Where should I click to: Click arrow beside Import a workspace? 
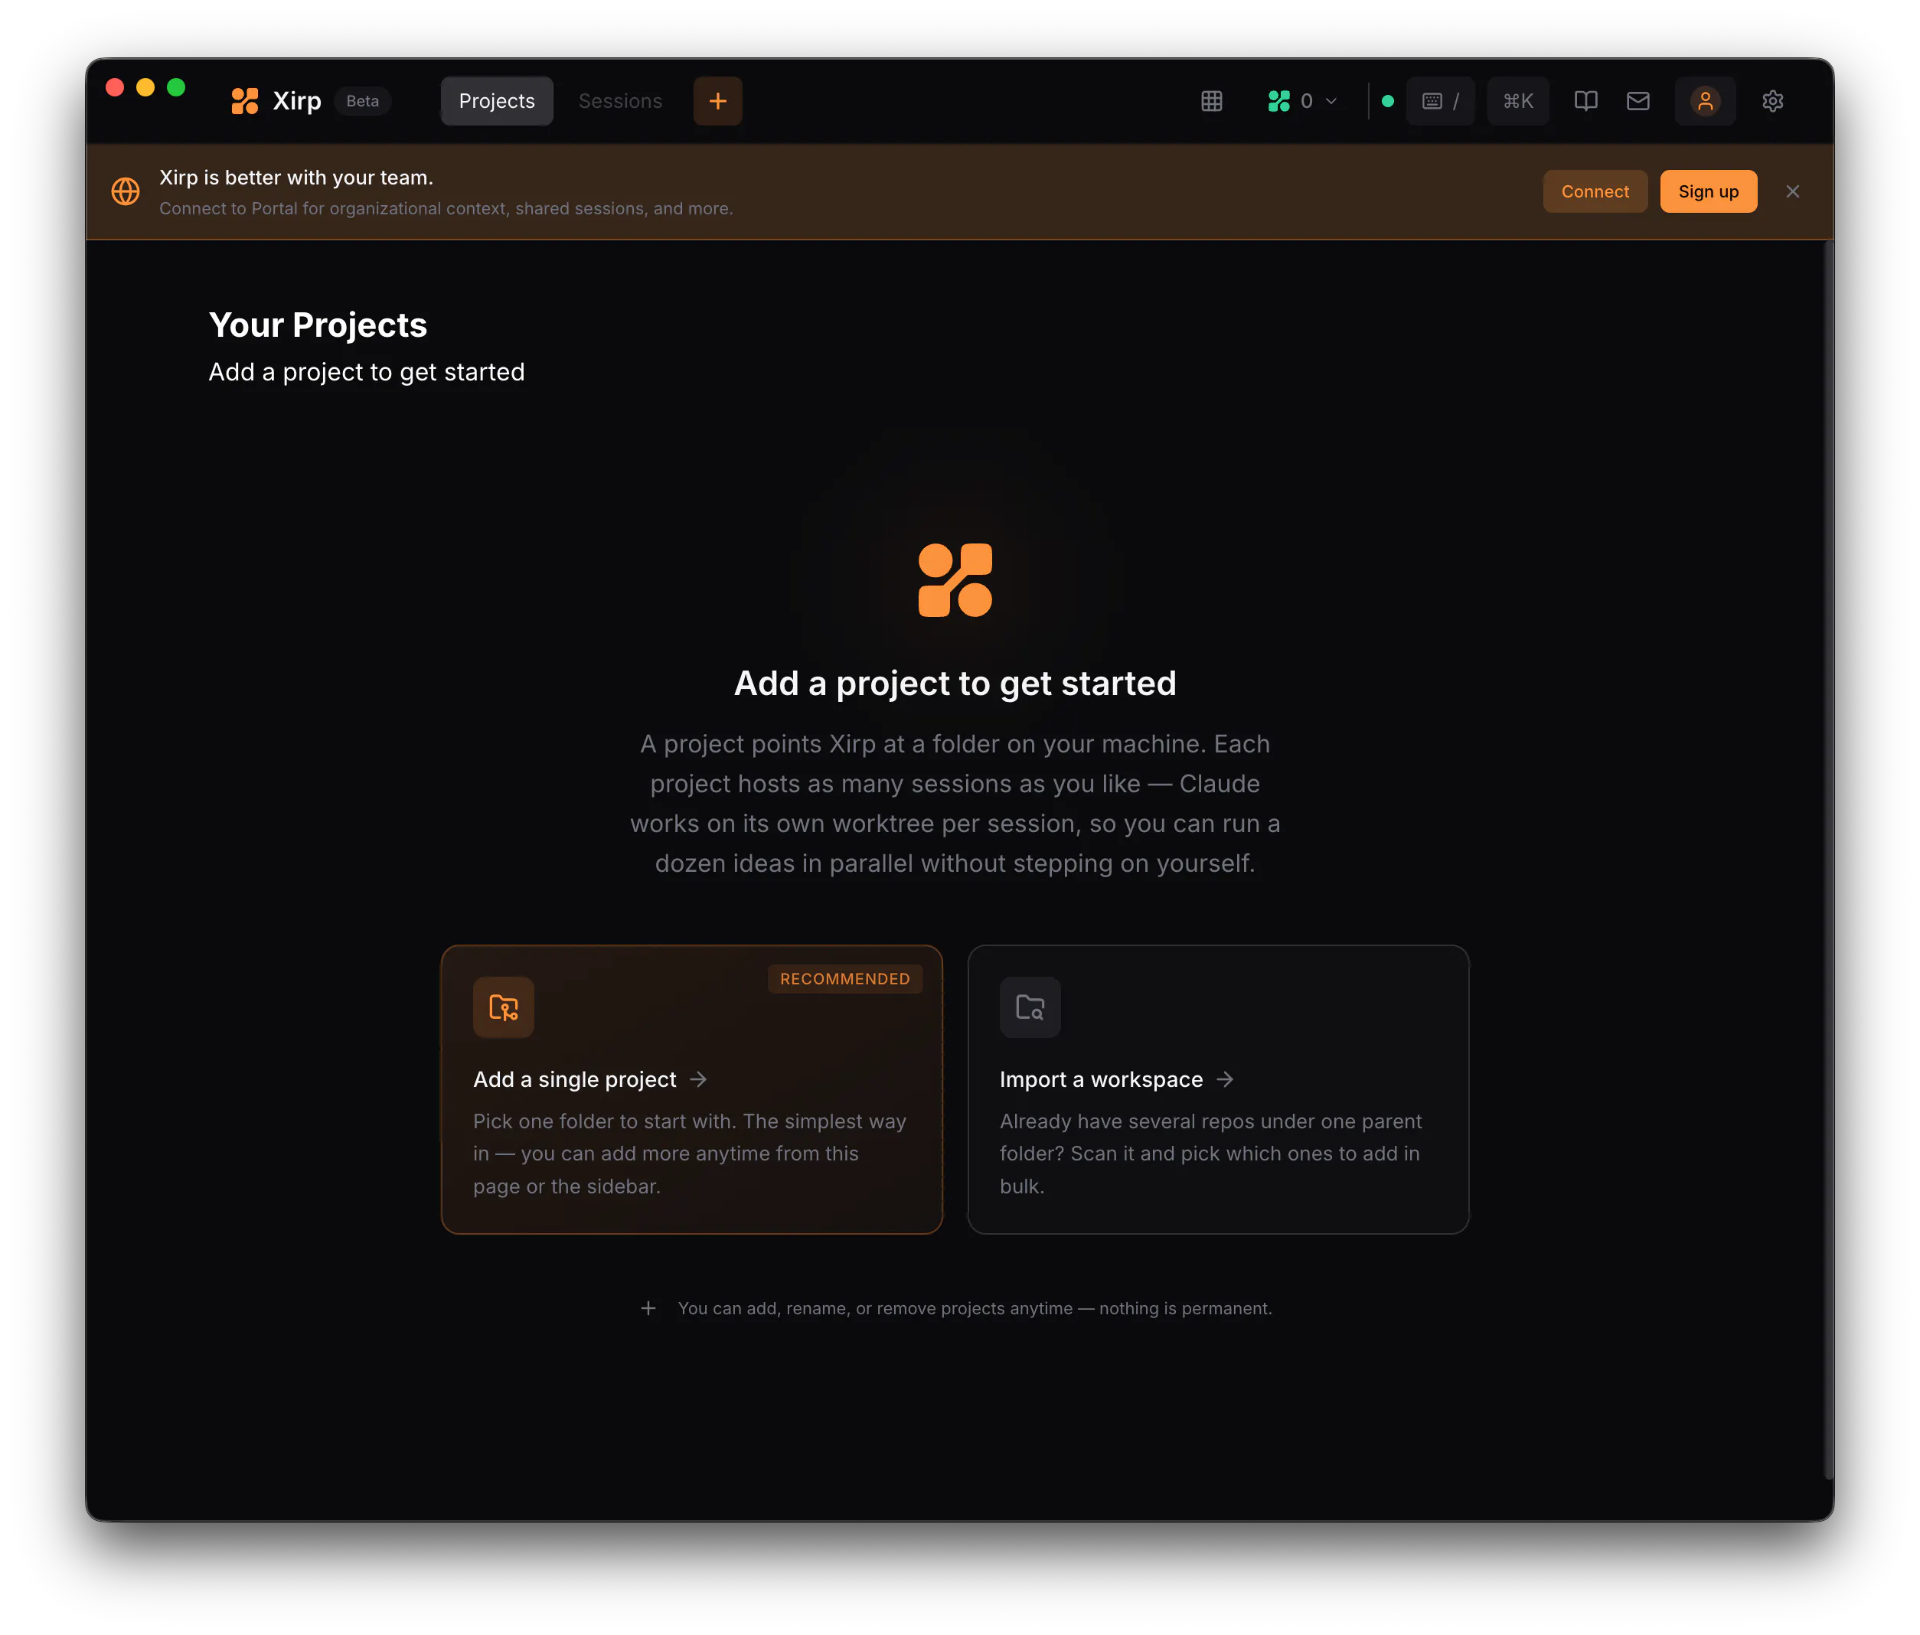1225,1079
